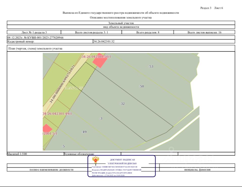242x187 pixels.
Task: Click the 'ДОКУМЕНТ ПОДПИСАН' stamp text
Action: coord(122,160)
